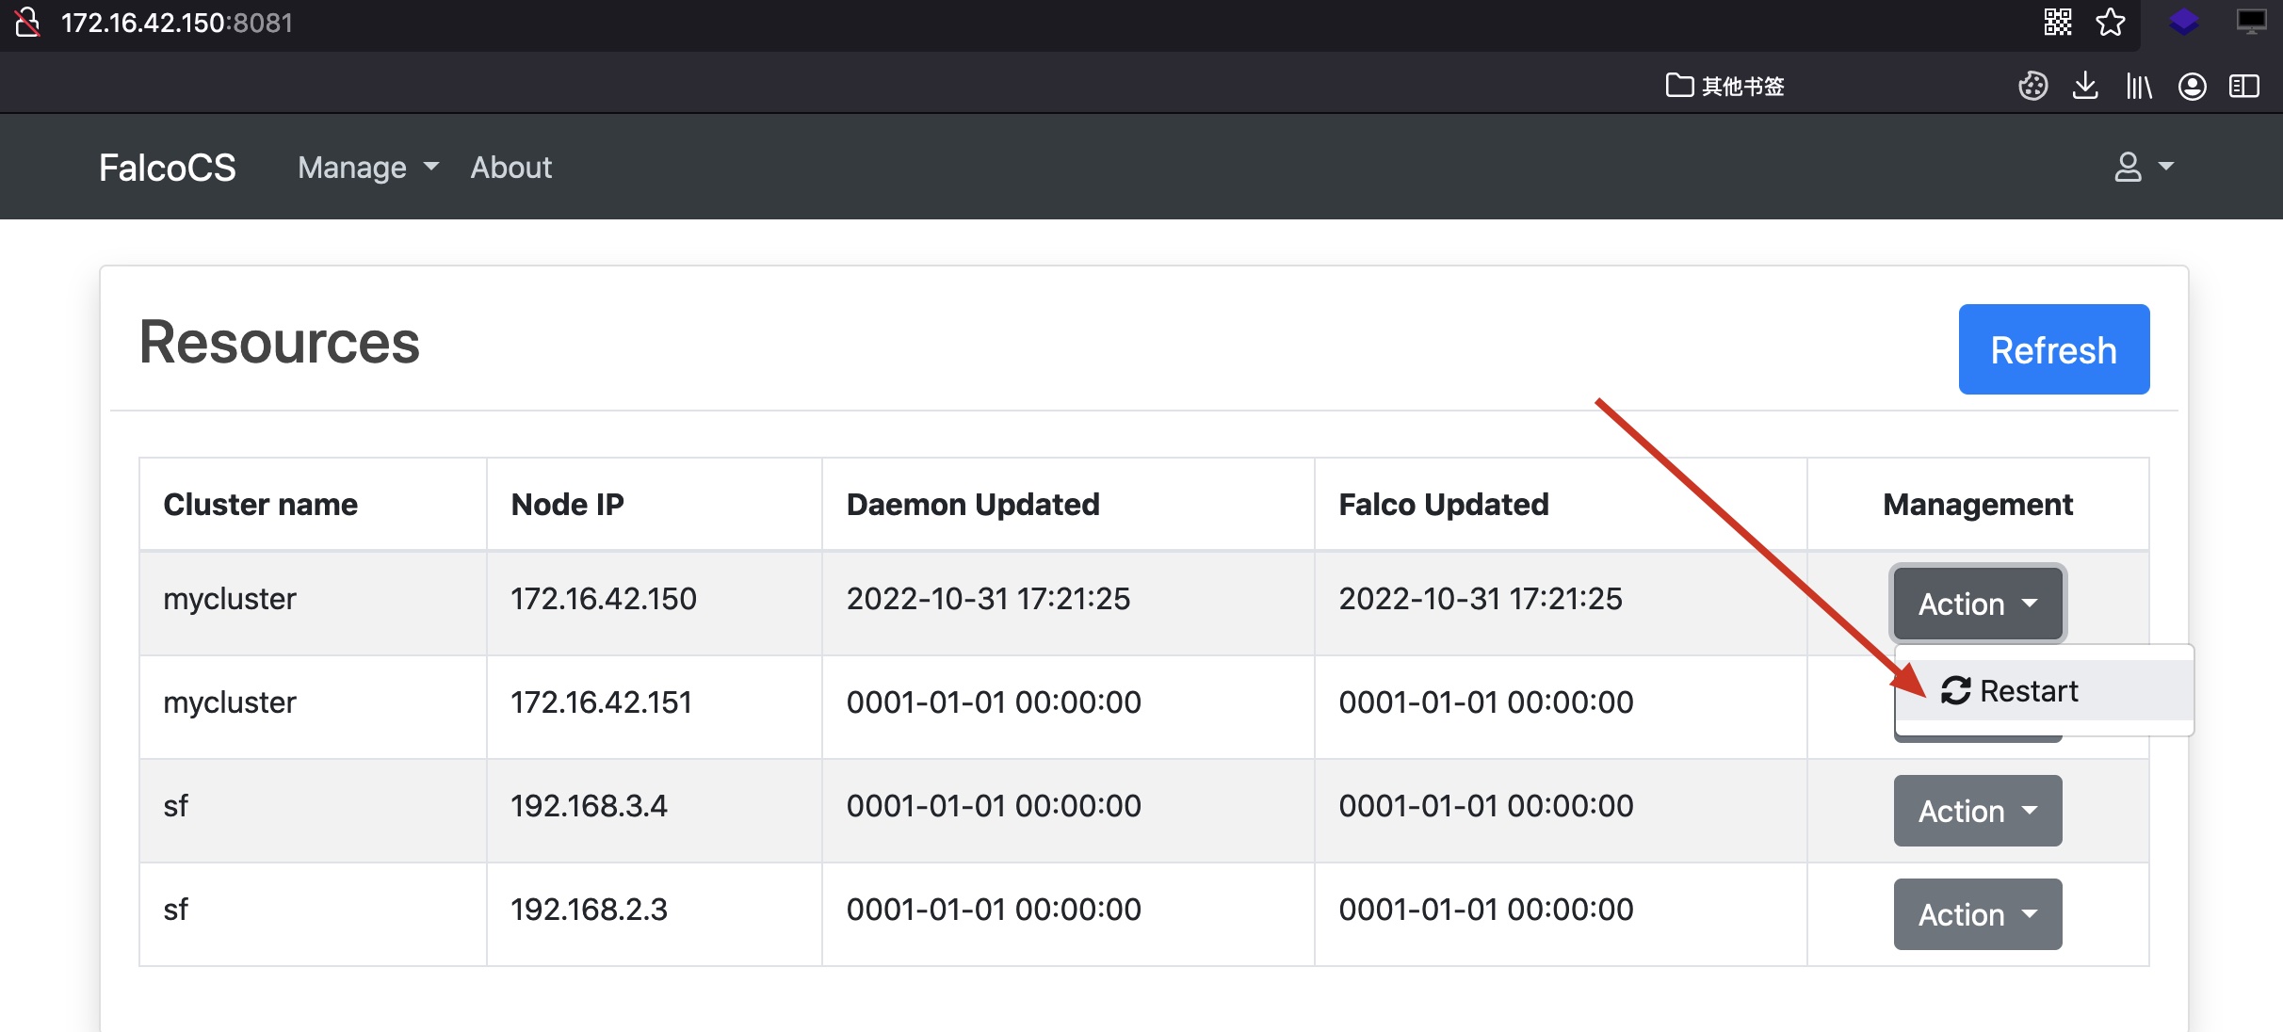Click the browser account avatar icon
Image resolution: width=2283 pixels, height=1032 pixels.
pos(2192,86)
